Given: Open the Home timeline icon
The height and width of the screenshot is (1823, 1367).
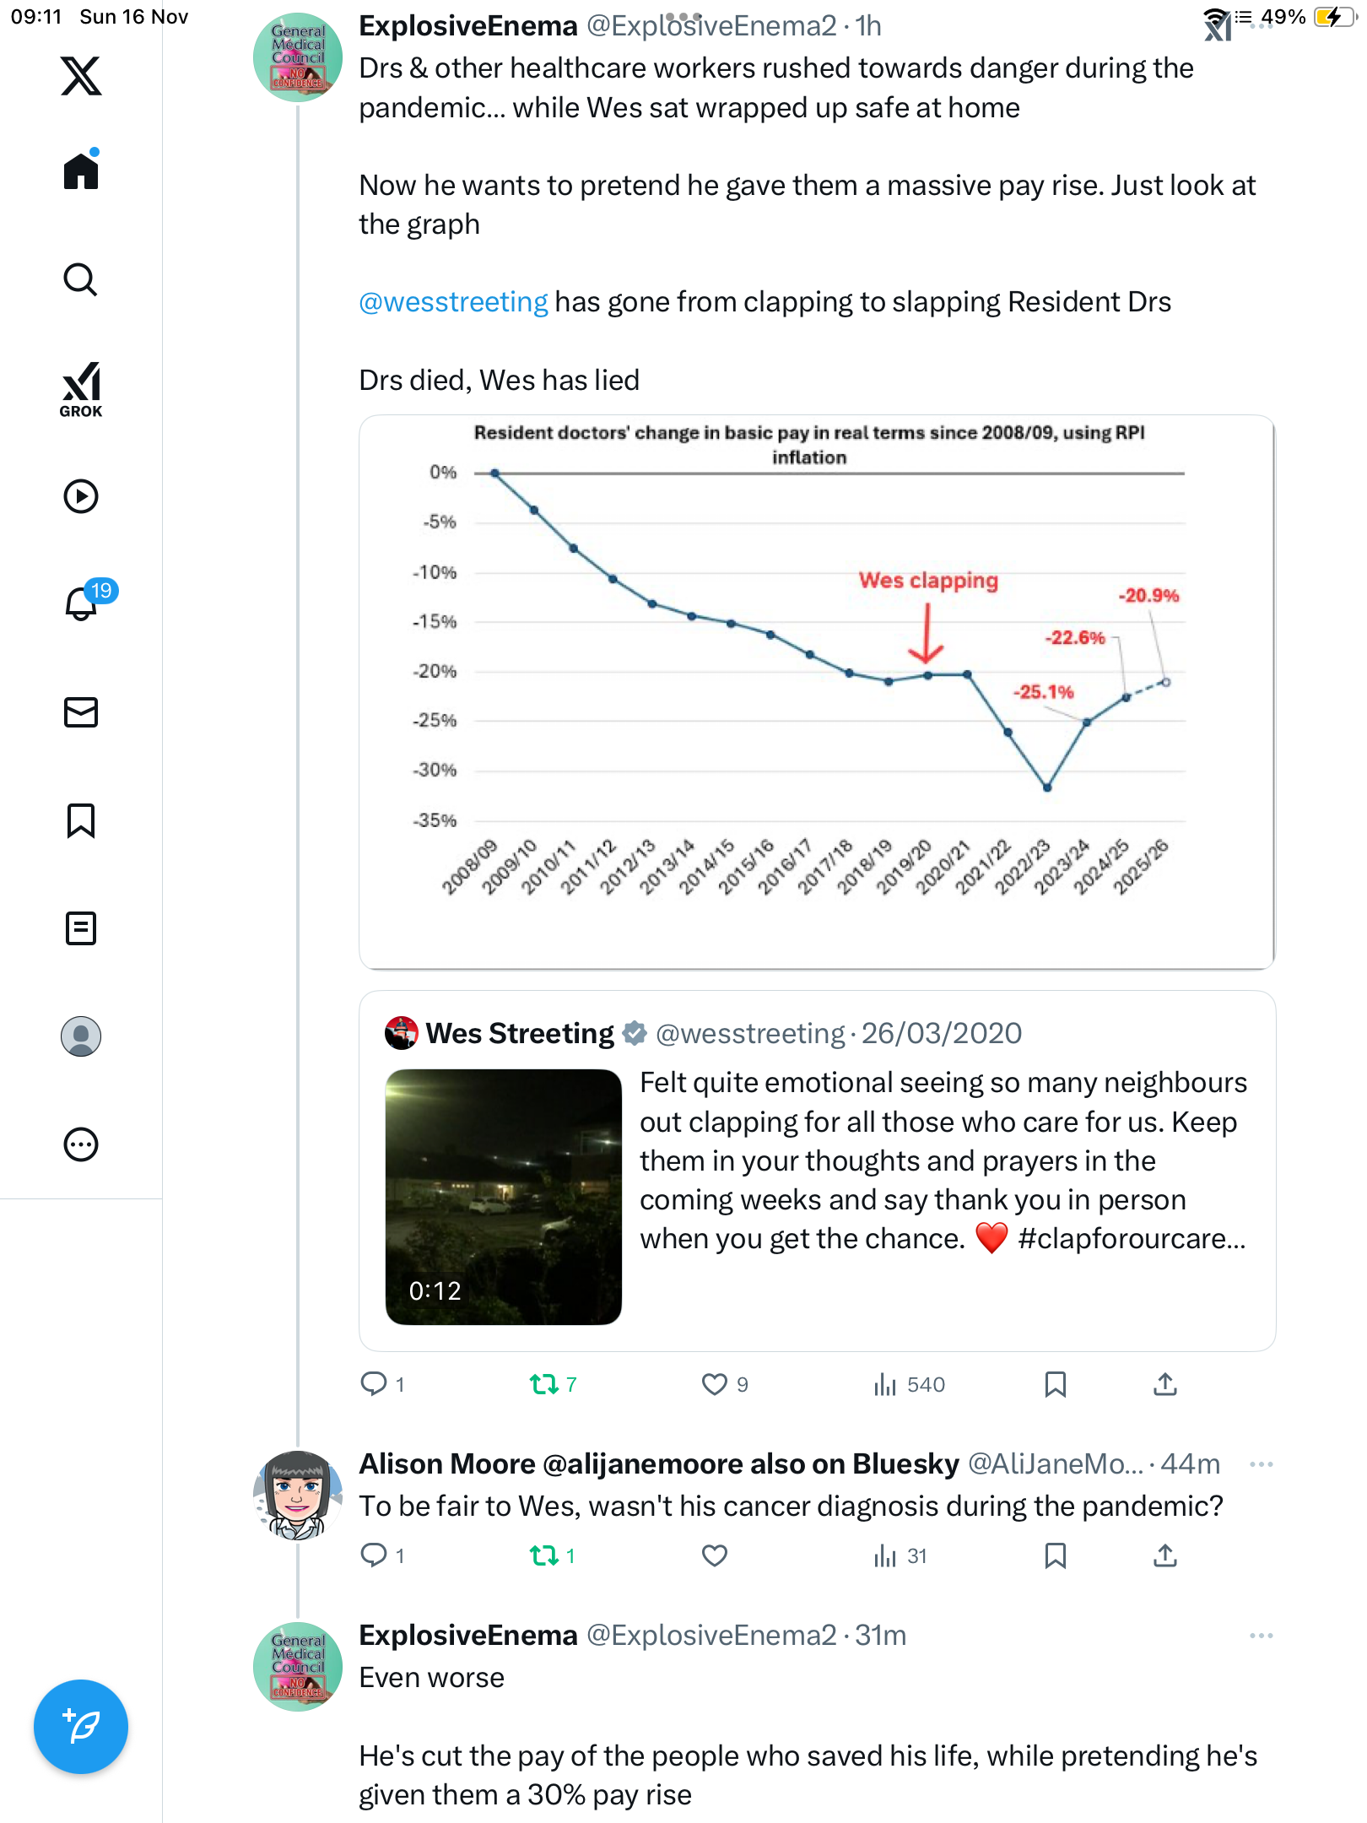Looking at the screenshot, I should [x=81, y=171].
